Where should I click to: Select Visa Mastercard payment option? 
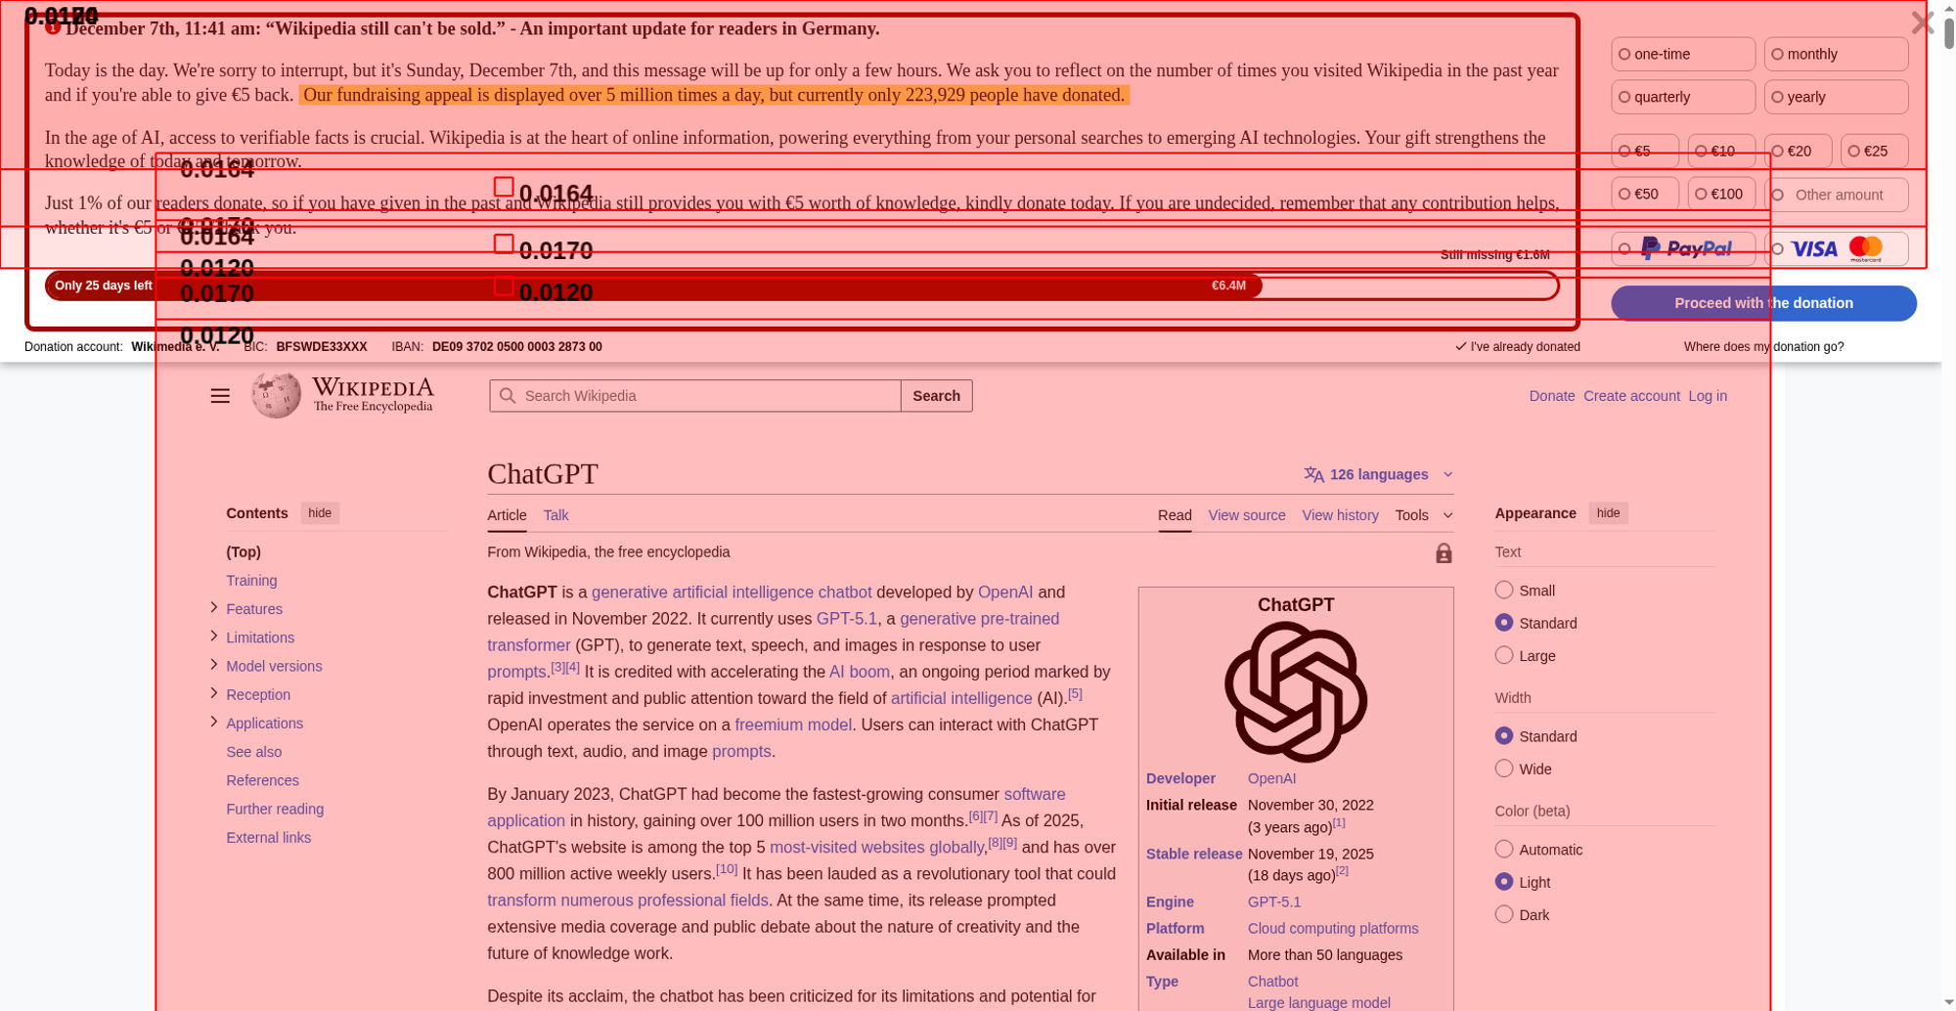1836,249
